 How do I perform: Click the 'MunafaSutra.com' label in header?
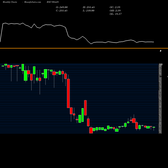tap(33, 2)
